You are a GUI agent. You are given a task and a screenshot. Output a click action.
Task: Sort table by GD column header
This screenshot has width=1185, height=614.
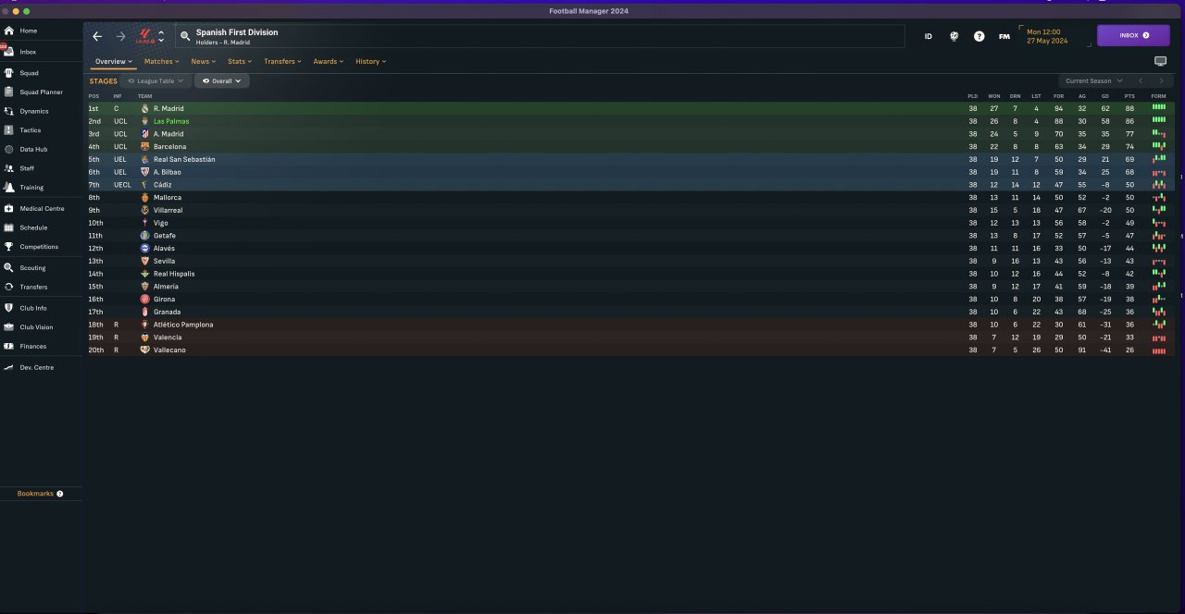(1105, 96)
